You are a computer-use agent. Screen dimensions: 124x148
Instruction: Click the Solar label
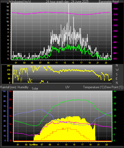pyautogui.click(x=35, y=89)
